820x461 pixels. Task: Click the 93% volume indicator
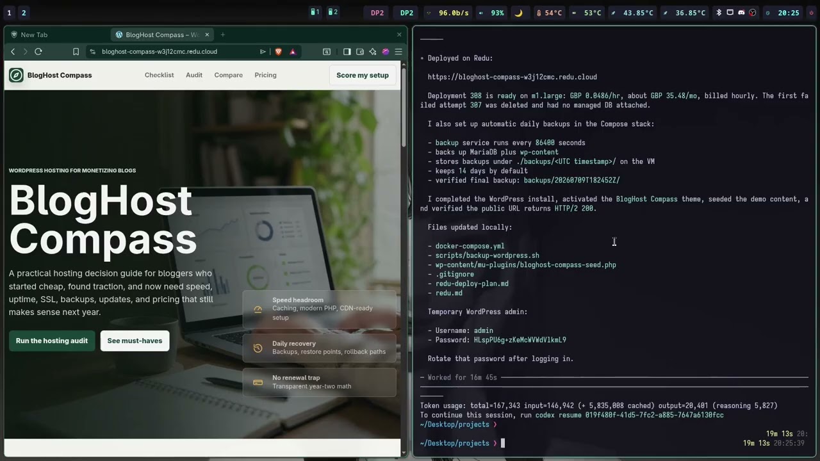(x=492, y=13)
